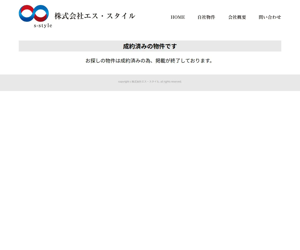Open the HOME menu item

coord(178,17)
